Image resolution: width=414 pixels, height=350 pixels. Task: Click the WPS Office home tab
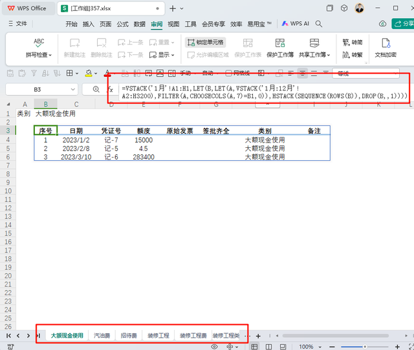point(27,8)
